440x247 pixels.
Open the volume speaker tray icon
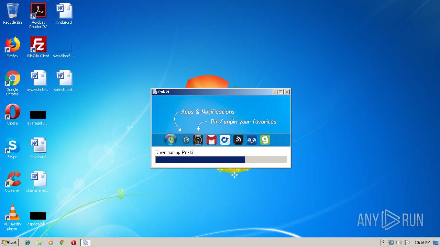(399, 243)
